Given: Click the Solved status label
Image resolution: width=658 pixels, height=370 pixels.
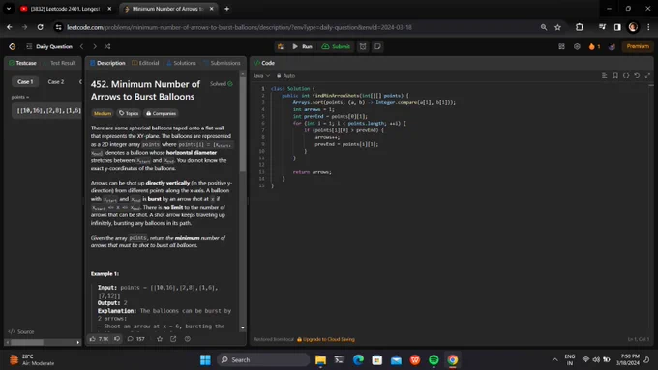Looking at the screenshot, I should pyautogui.click(x=222, y=84).
